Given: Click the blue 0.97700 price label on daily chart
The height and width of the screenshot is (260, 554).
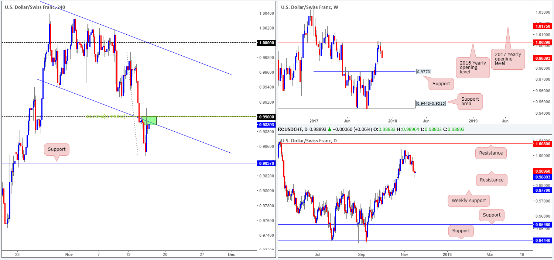Looking at the screenshot, I should click(x=543, y=190).
